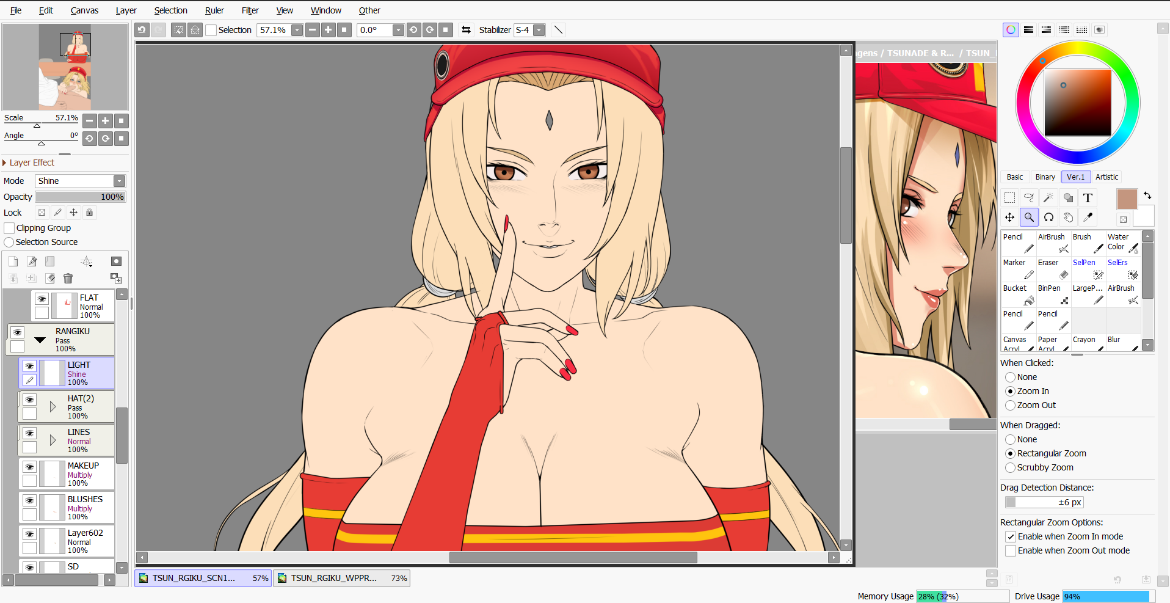This screenshot has width=1170, height=603.
Task: Delete the selected layer with the trash icon
Action: (68, 279)
